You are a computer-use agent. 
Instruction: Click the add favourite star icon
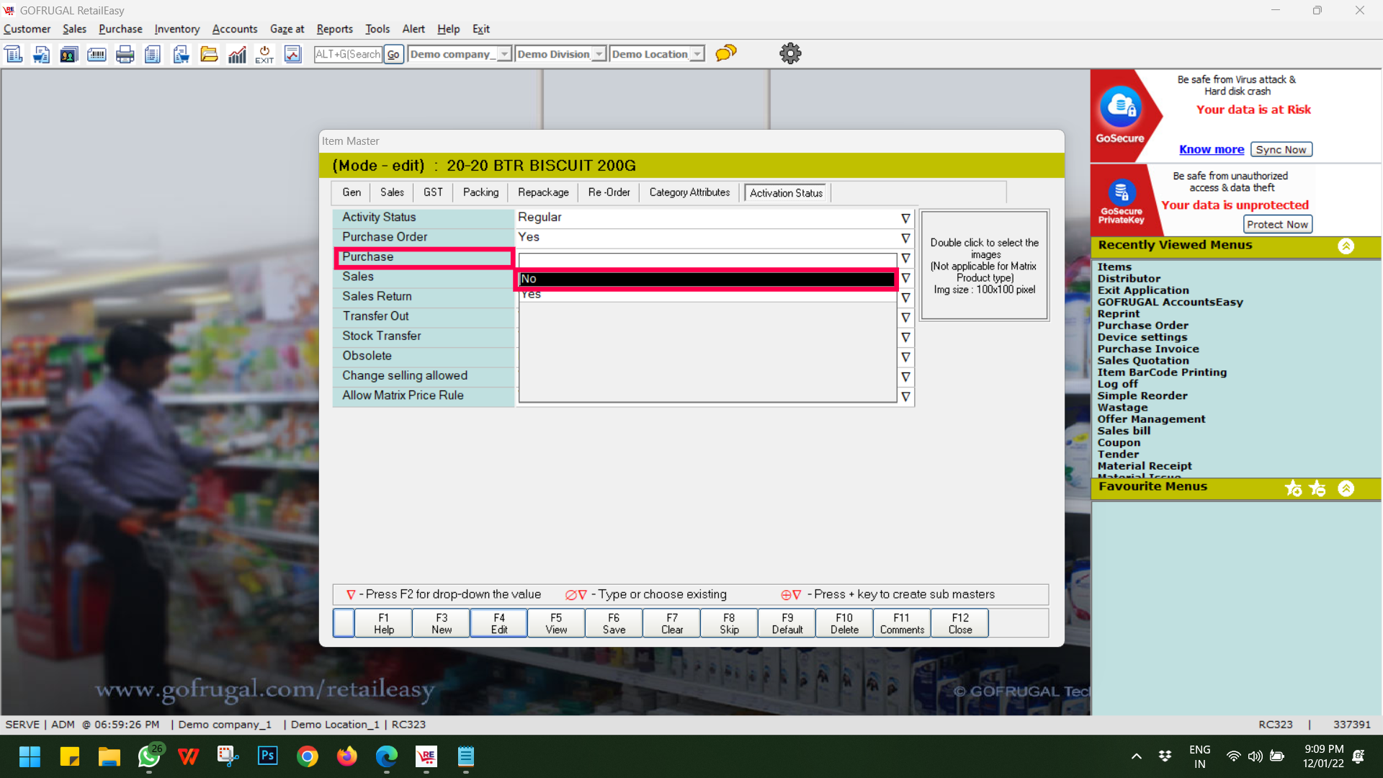[1293, 488]
